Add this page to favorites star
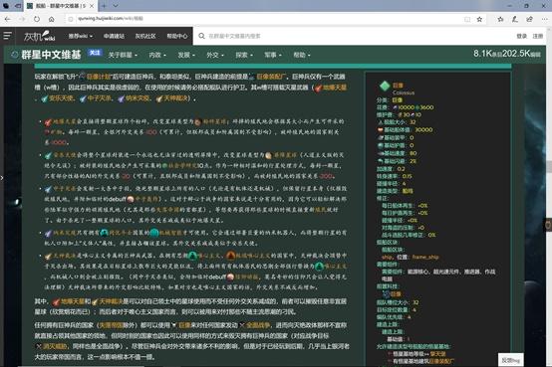Image resolution: width=552 pixels, height=367 pixels. [479, 19]
